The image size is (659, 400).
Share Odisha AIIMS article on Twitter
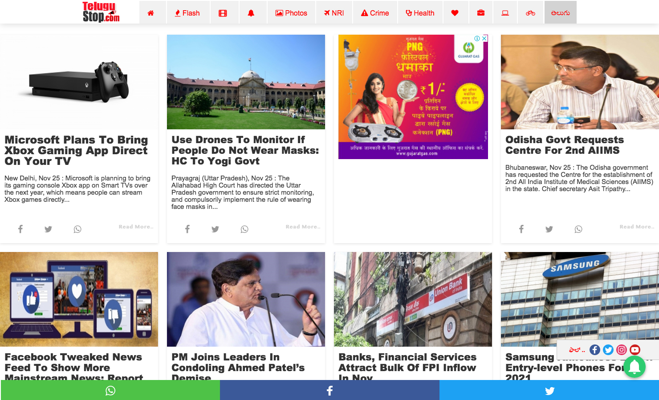(x=549, y=229)
